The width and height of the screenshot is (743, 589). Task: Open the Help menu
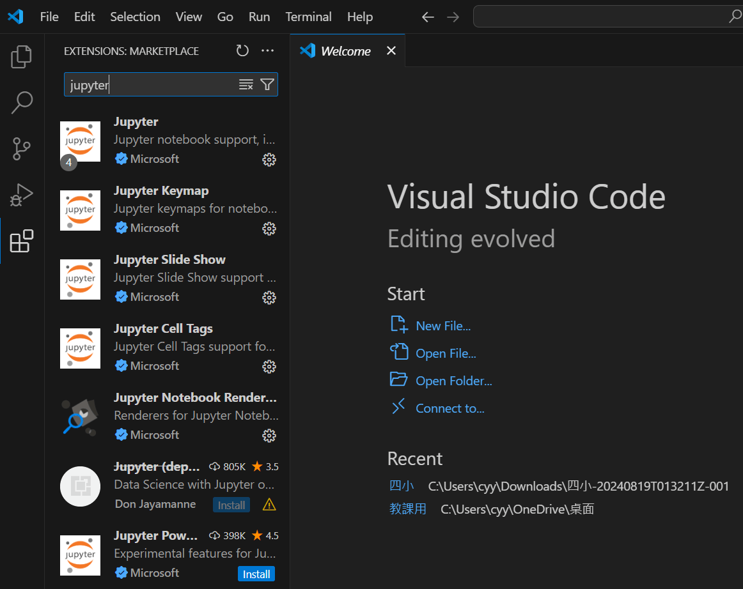point(359,17)
